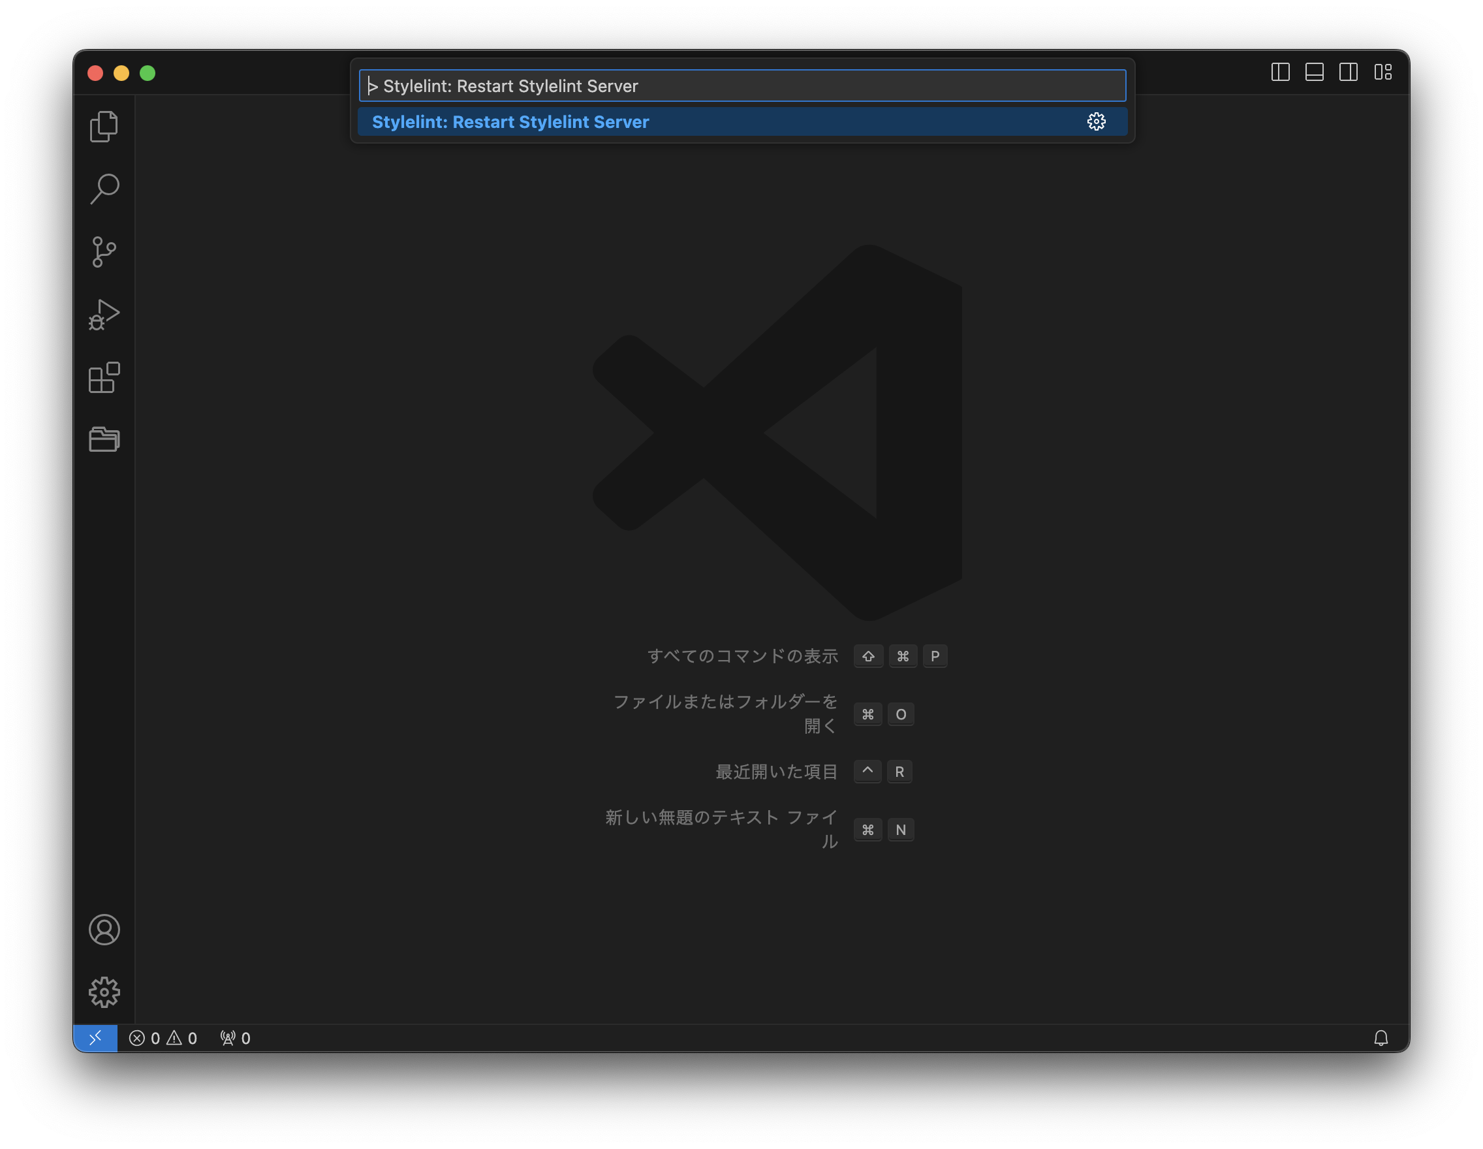Click the forwarded ports indicator
This screenshot has width=1483, height=1149.
[x=234, y=1037]
